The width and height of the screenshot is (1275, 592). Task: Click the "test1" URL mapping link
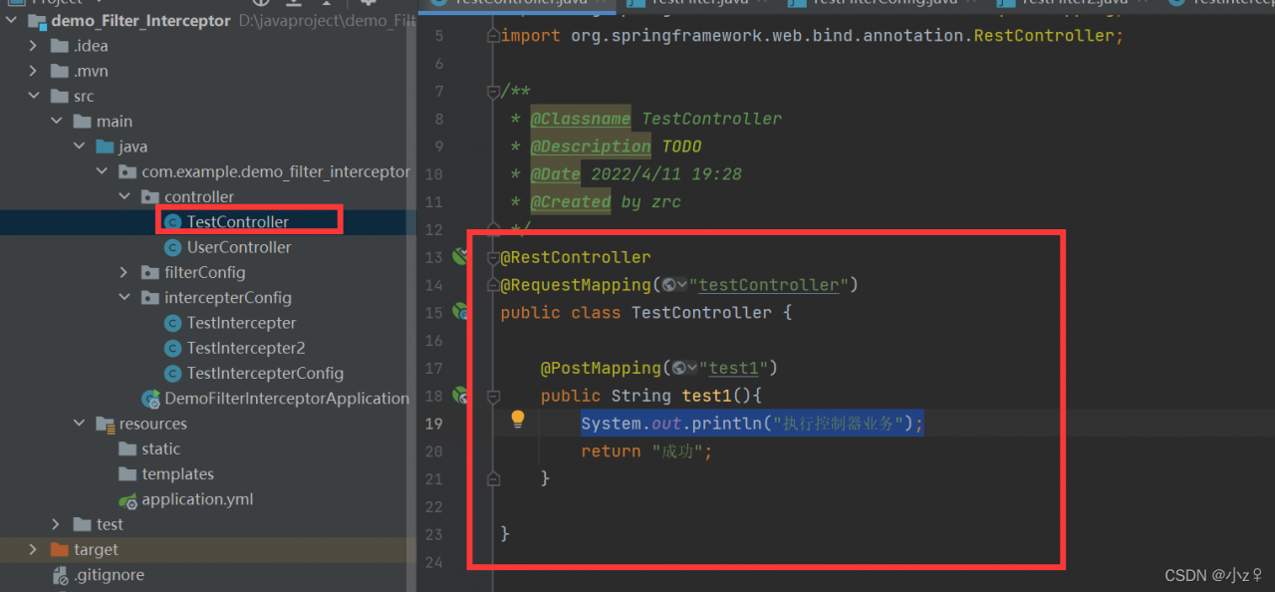pos(734,368)
